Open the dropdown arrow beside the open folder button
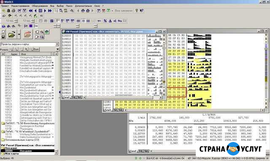The image size is (270, 161). tap(19, 34)
